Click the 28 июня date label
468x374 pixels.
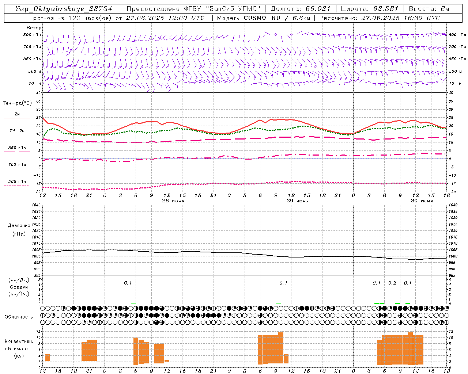click(x=173, y=201)
